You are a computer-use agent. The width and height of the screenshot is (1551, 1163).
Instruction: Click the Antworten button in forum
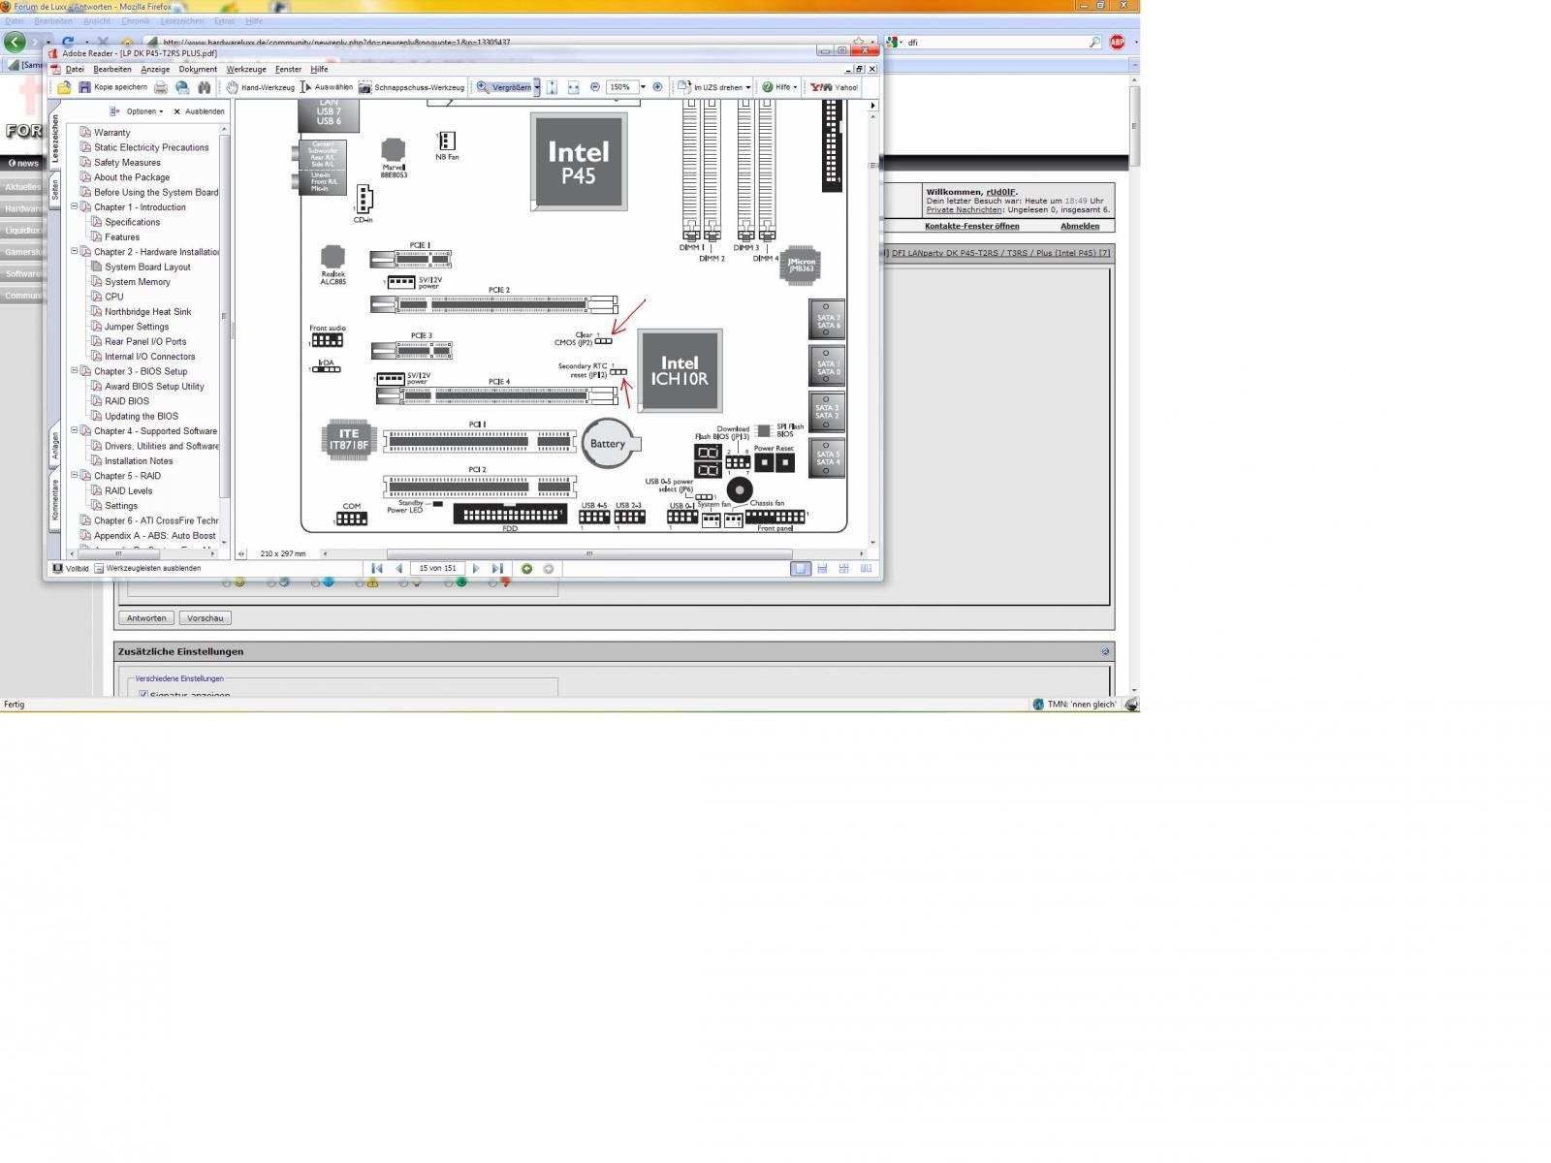(x=146, y=618)
